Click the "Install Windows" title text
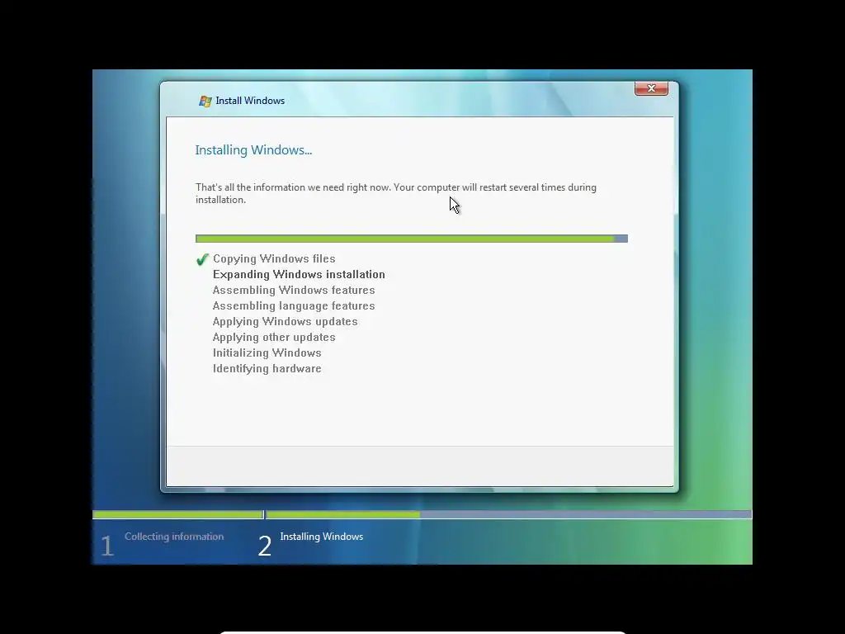 coord(250,101)
